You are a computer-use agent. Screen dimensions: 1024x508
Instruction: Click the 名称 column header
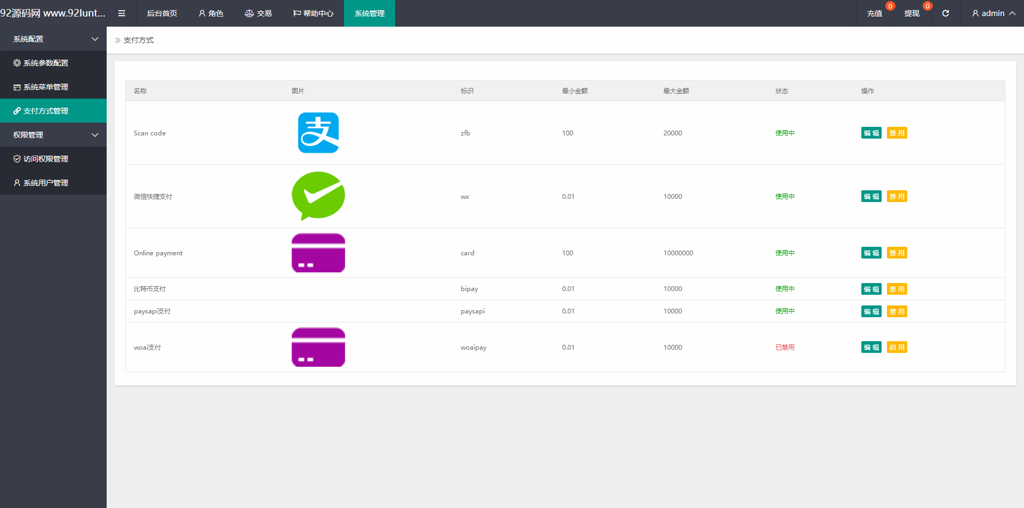click(140, 91)
